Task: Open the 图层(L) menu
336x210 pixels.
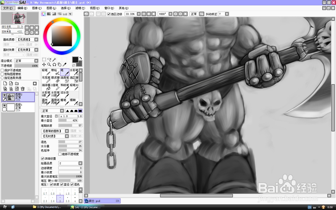Action: point(51,8)
